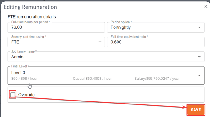Open the Period option dropdown arrow
The width and height of the screenshot is (210, 117).
click(x=199, y=27)
